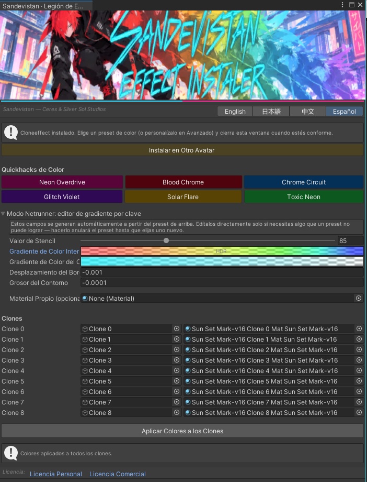The image size is (367, 482).
Task: Open material picker for Clone 3 Mat
Action: click(359, 360)
